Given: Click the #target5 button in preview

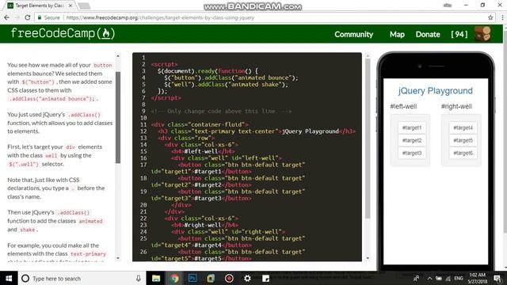Looking at the screenshot, I should pyautogui.click(x=463, y=140).
